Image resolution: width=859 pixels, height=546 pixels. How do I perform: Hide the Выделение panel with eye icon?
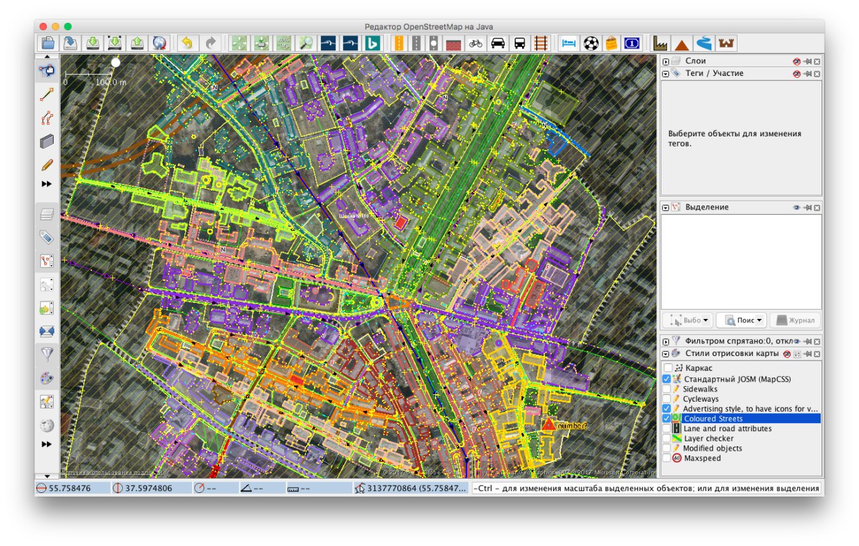click(x=796, y=208)
